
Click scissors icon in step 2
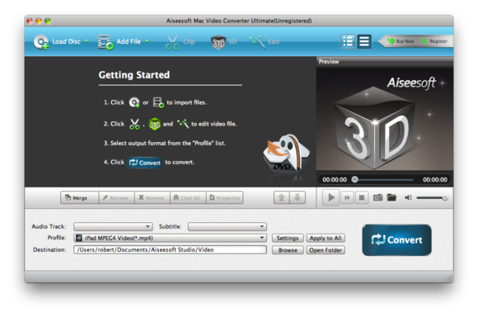tap(134, 124)
